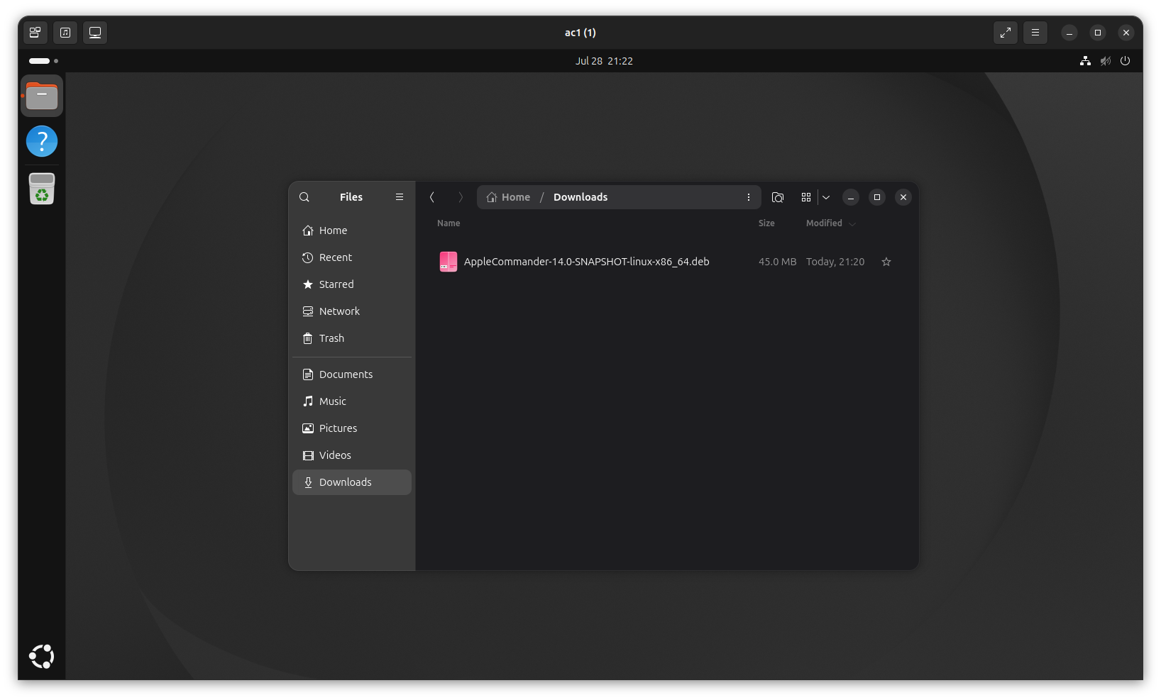1161x700 pixels.
Task: Minimize the Files window
Action: pos(851,197)
